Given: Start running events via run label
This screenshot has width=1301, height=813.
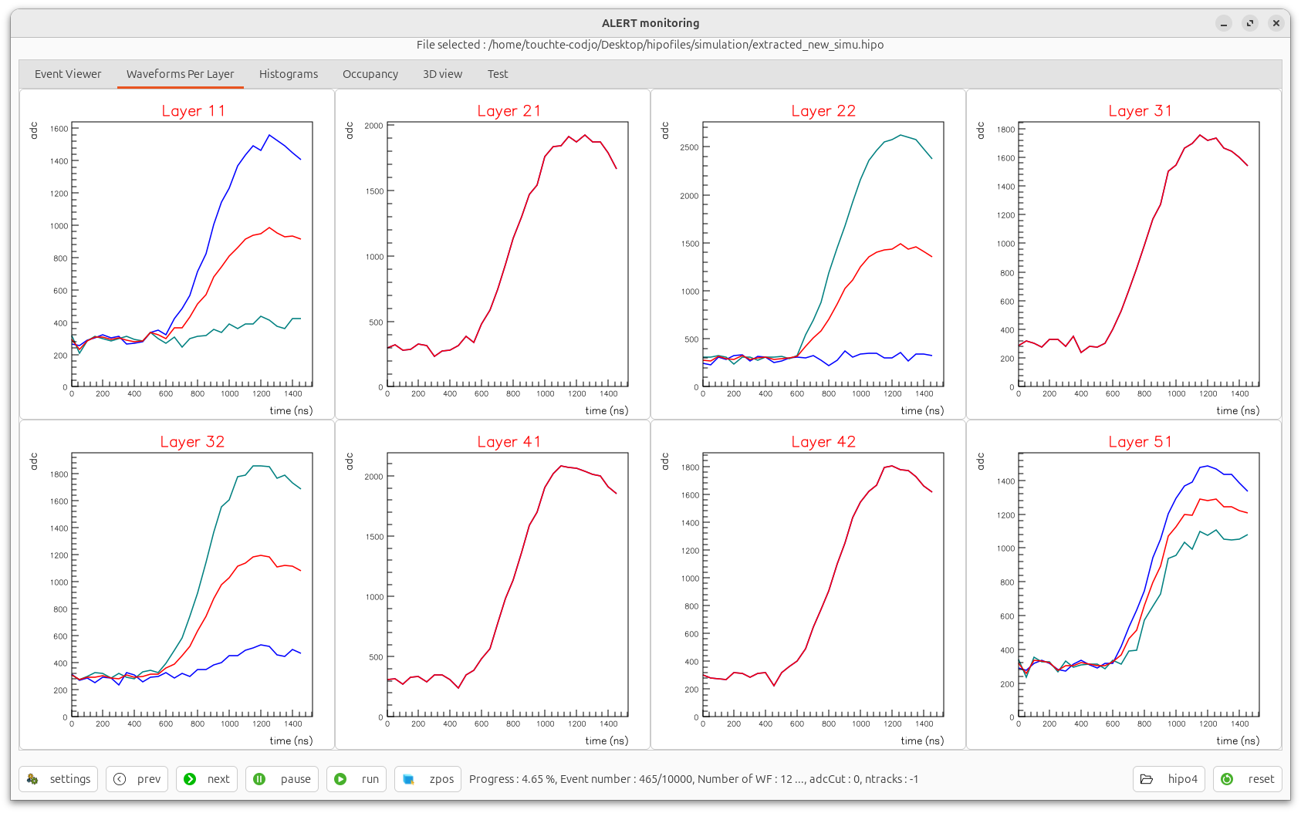Looking at the screenshot, I should pyautogui.click(x=370, y=779).
